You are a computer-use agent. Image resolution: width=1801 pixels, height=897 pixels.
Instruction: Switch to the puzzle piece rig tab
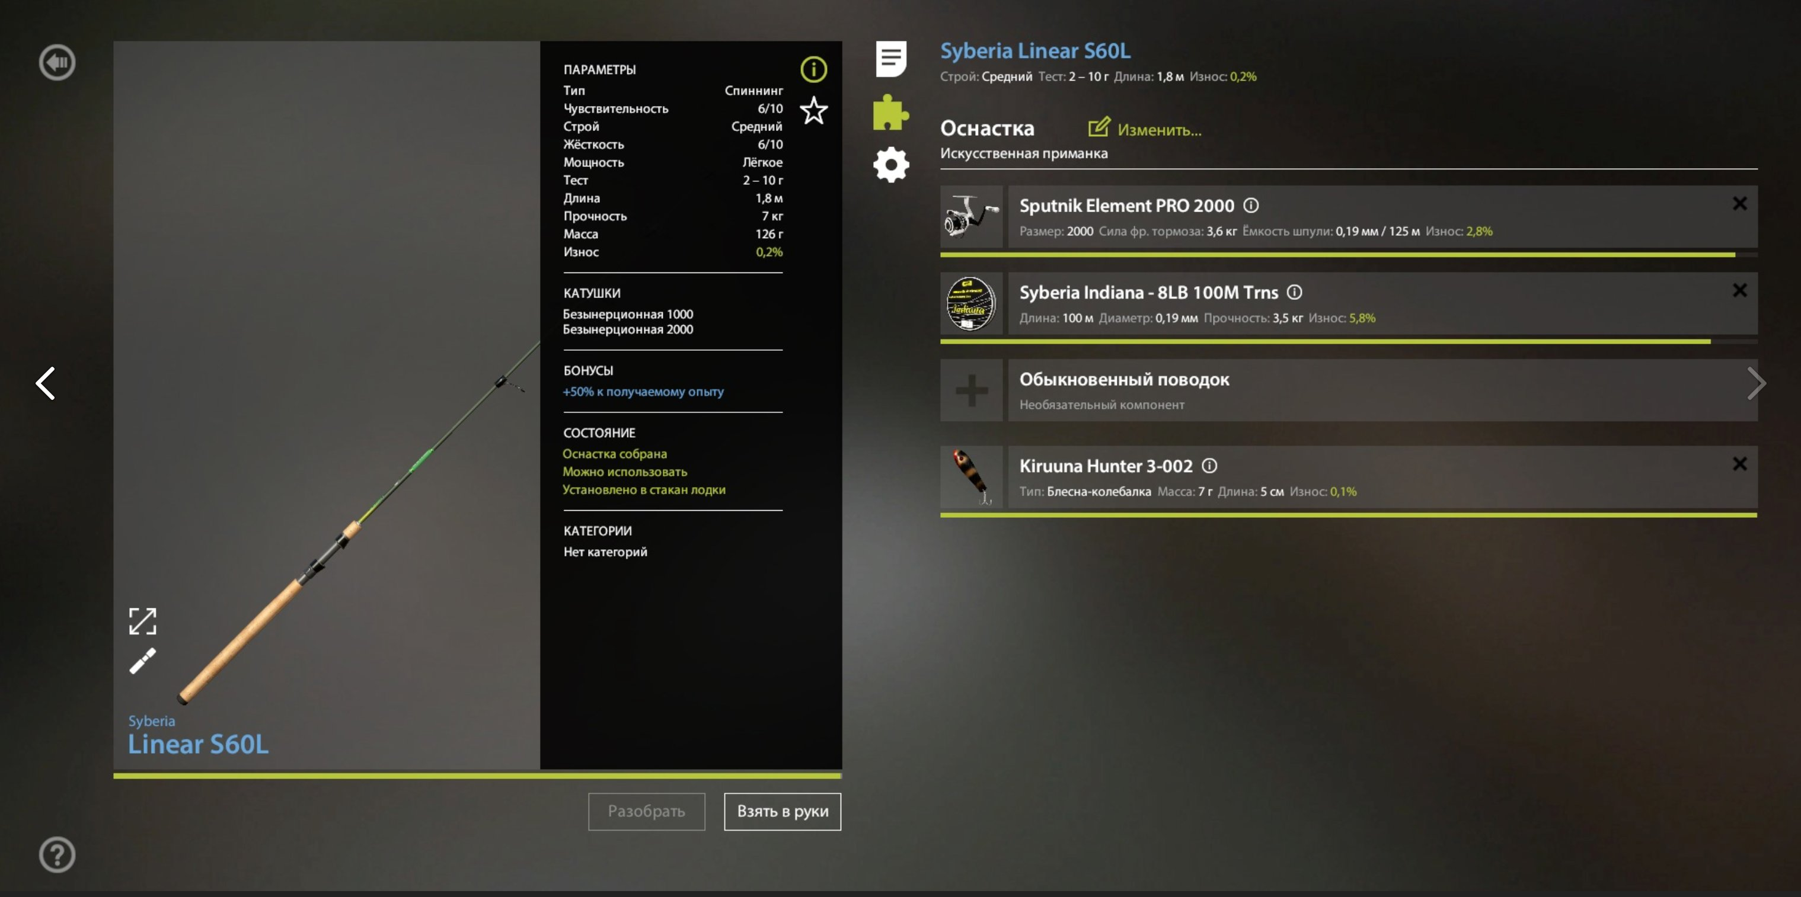pos(890,113)
